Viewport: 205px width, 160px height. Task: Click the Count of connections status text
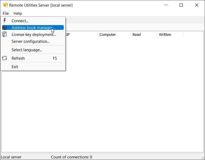(x=71, y=157)
